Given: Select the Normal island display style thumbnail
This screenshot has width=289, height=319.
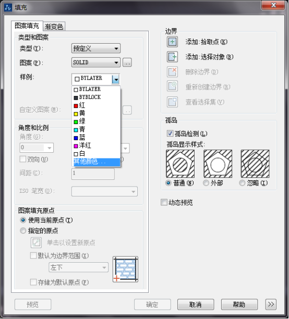Looking at the screenshot, I should [x=180, y=164].
